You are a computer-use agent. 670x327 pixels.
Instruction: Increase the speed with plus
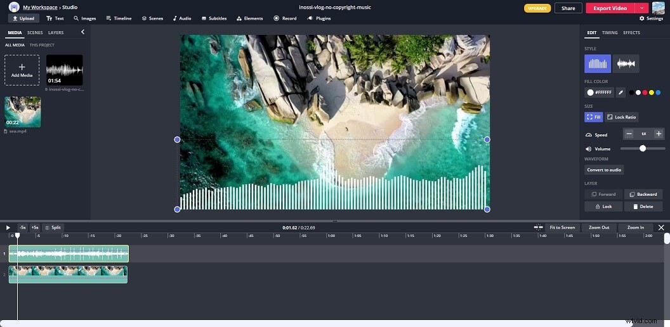(659, 134)
